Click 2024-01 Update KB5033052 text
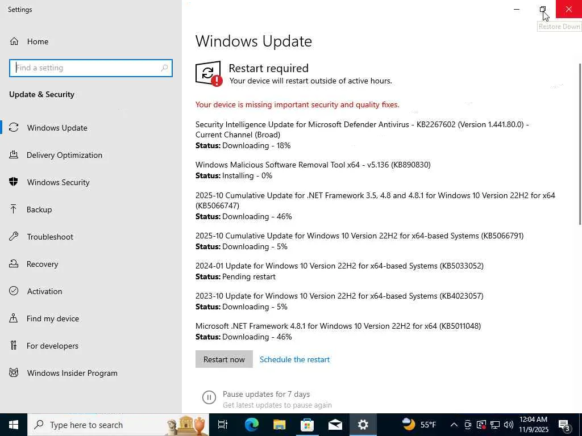The image size is (582, 436). coord(339,266)
